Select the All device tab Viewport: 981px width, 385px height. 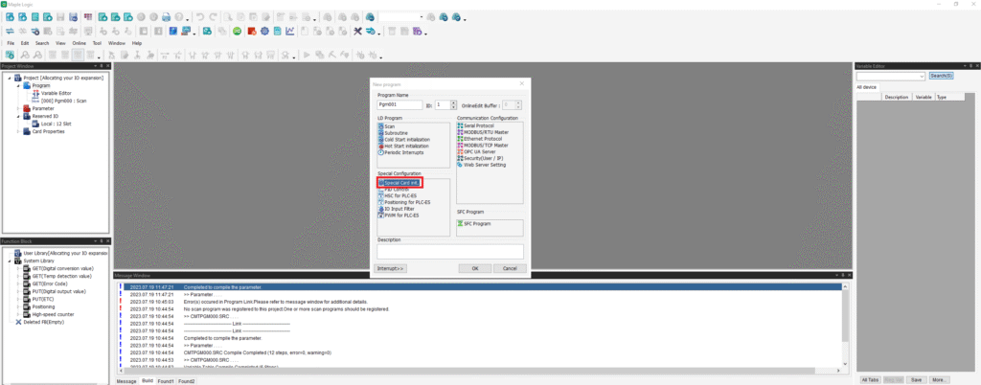click(866, 87)
